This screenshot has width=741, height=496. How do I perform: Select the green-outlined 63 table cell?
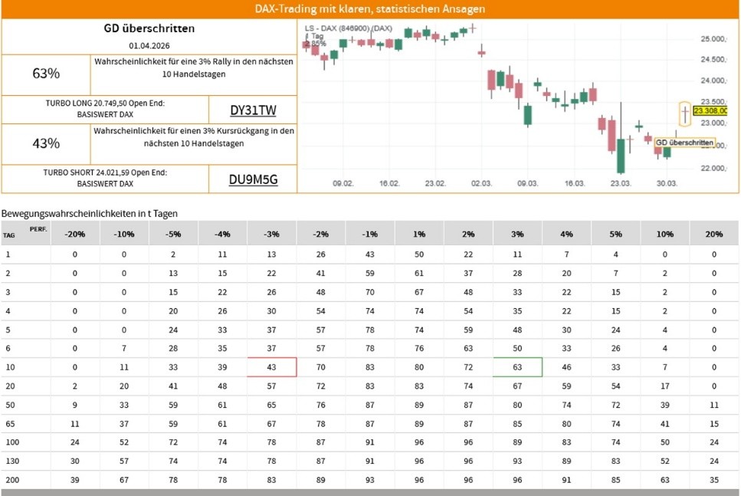(517, 367)
